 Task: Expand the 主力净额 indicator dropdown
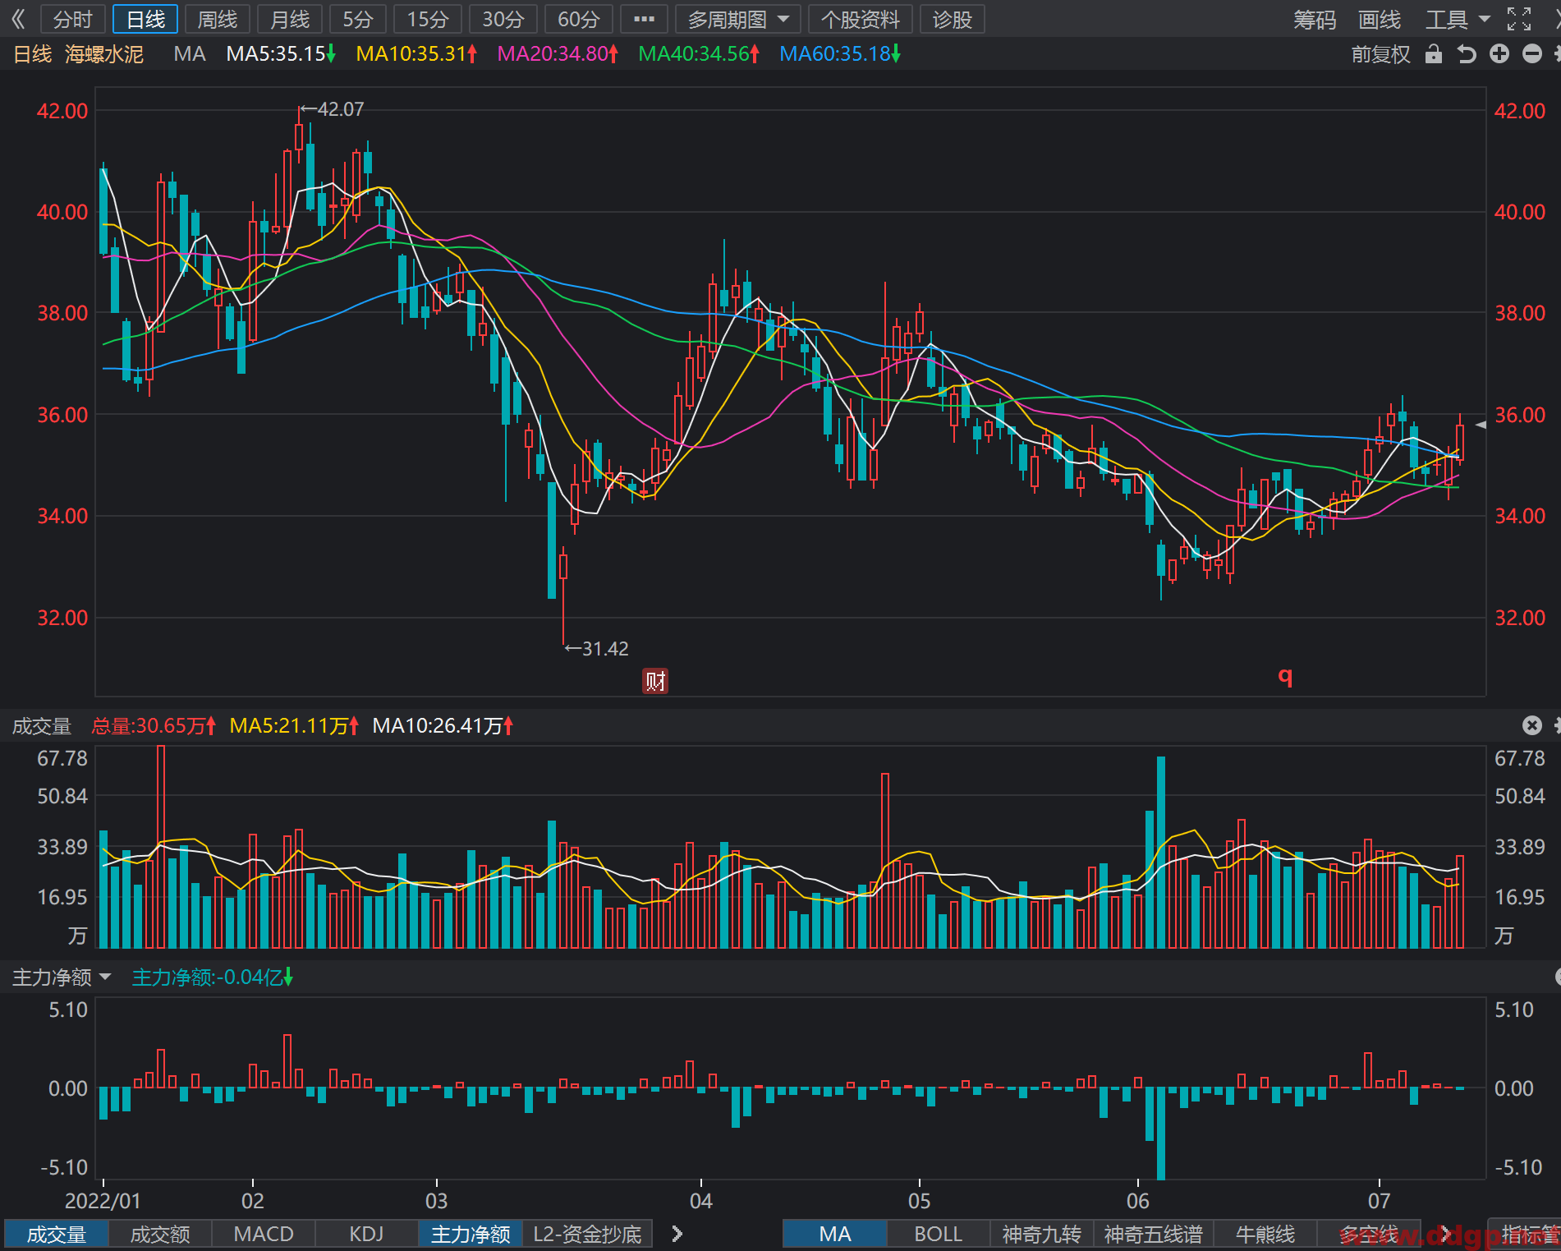click(62, 977)
